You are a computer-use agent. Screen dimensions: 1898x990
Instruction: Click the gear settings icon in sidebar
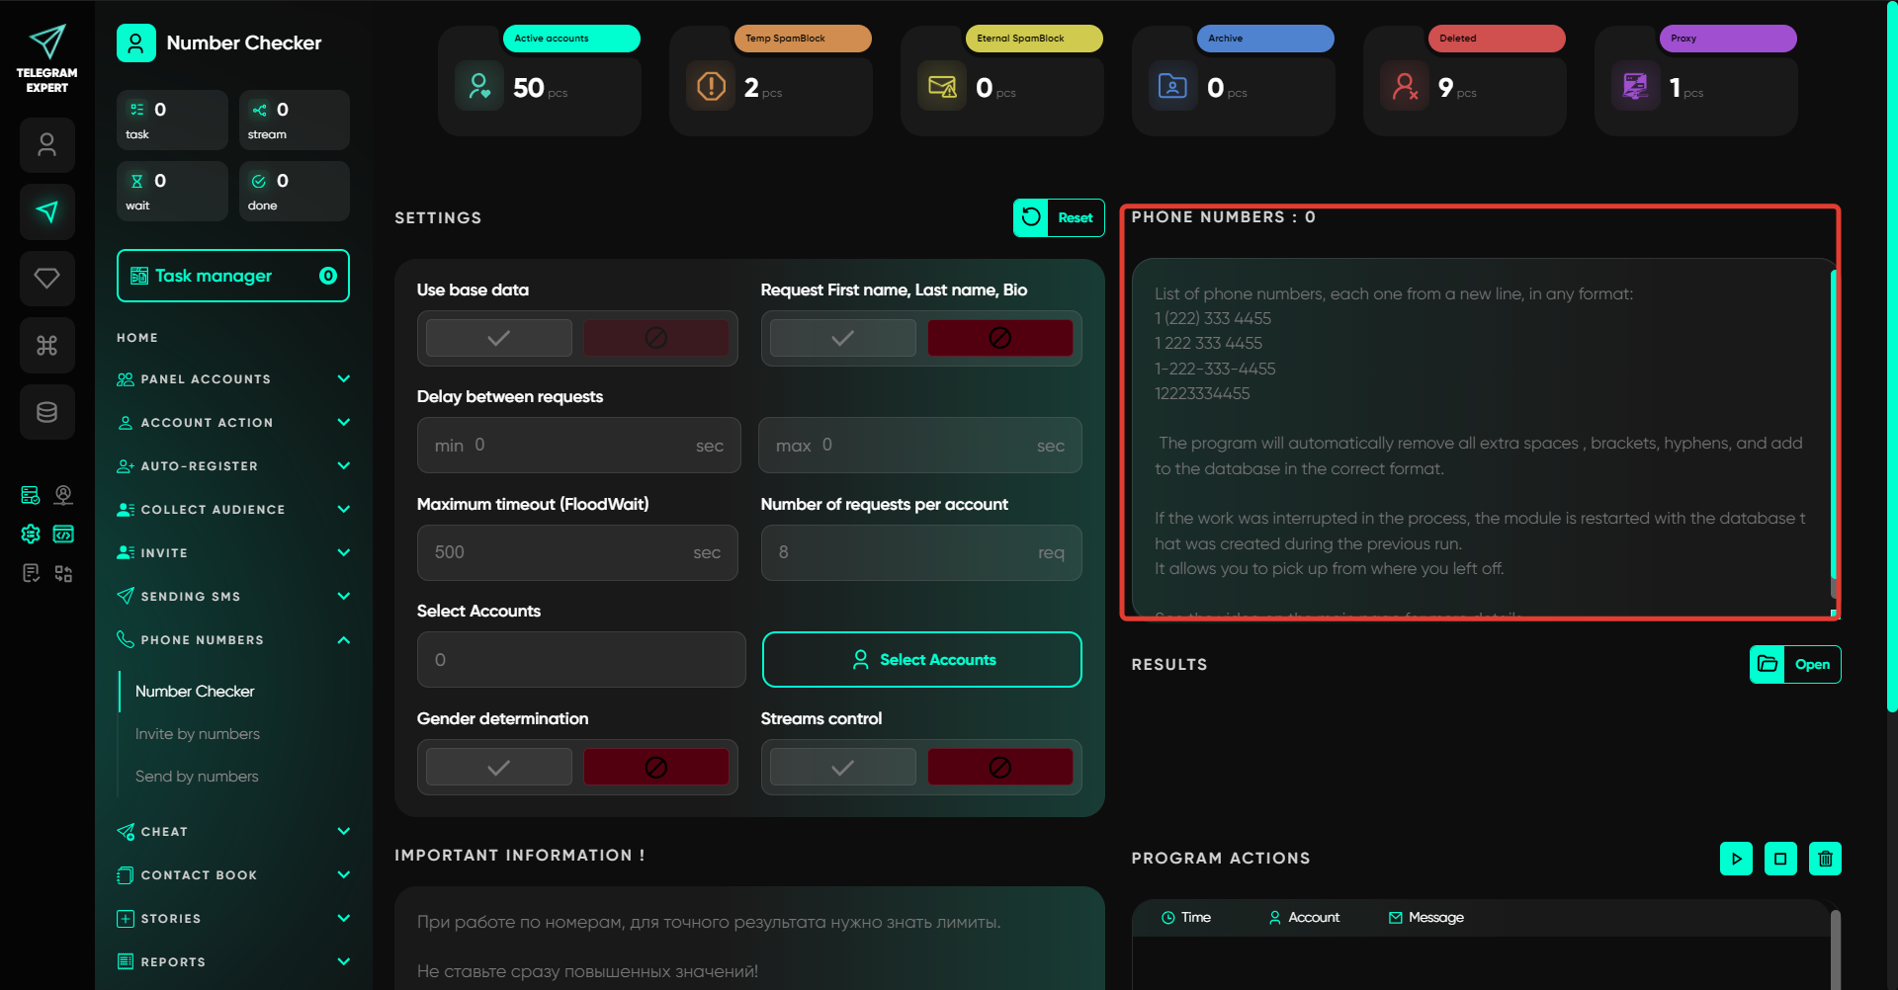tap(31, 535)
